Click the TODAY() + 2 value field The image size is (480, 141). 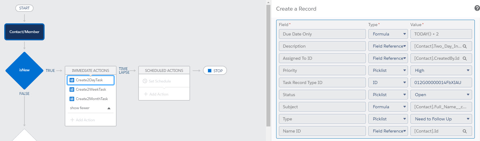441,34
